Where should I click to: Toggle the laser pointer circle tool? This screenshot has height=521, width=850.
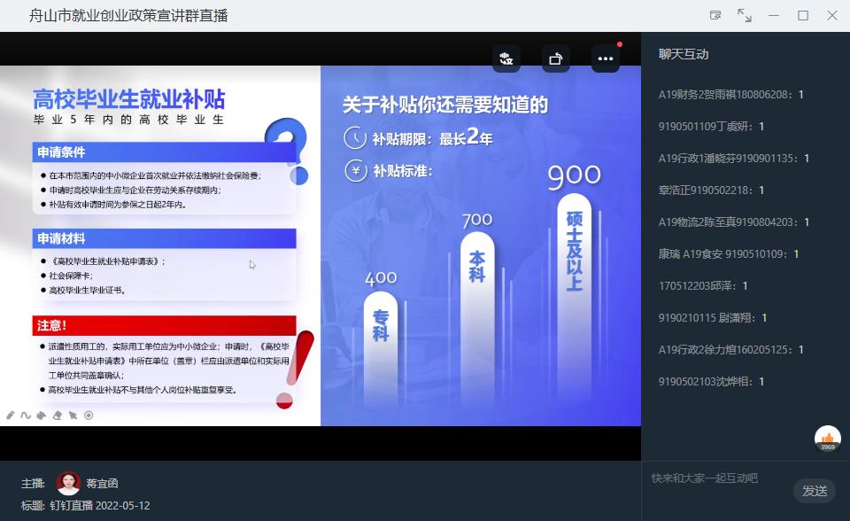[89, 415]
